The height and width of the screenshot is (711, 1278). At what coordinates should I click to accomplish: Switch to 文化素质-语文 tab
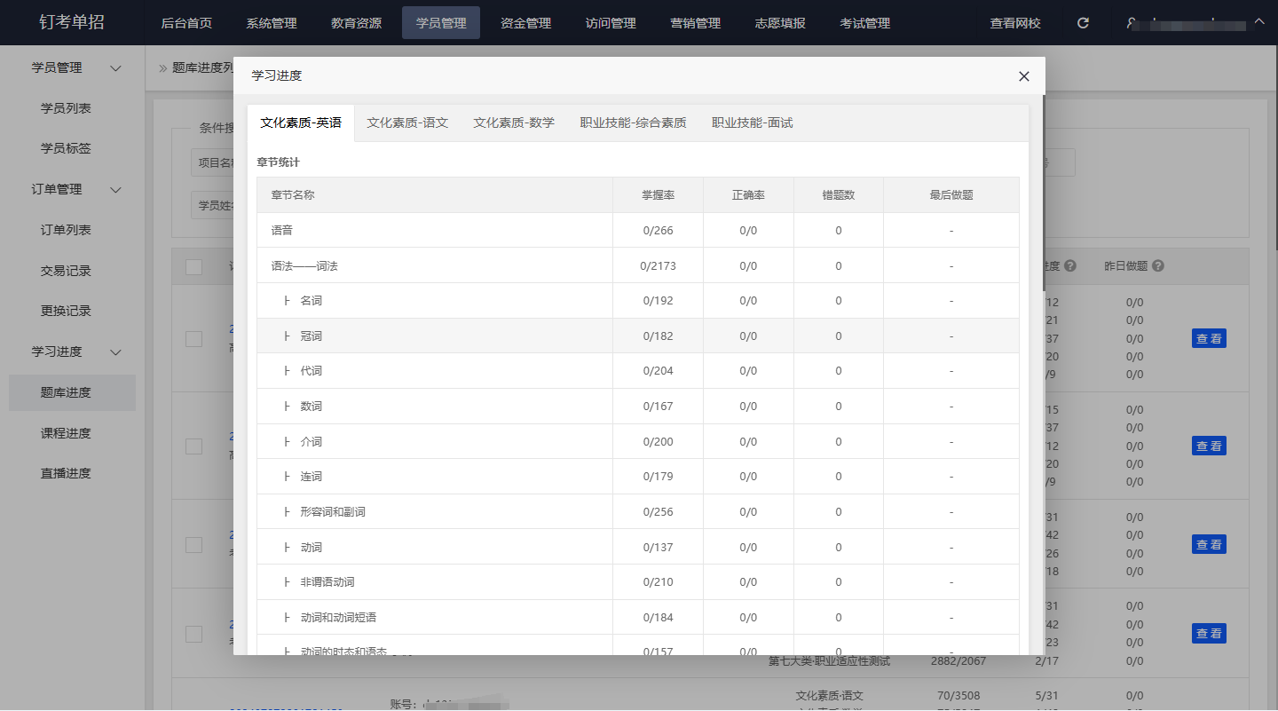click(x=407, y=123)
